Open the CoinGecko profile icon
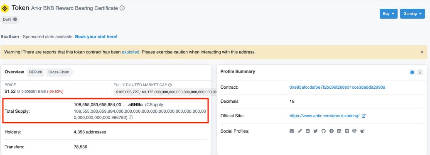Image resolution: width=430 pixels, height=155 pixels. [x=362, y=131]
